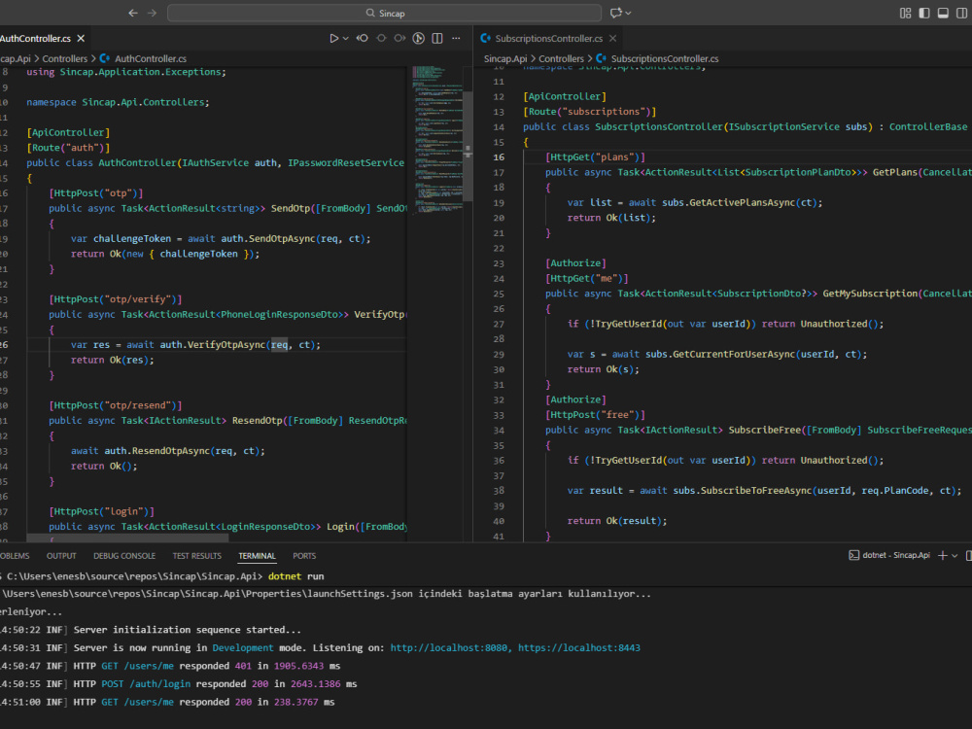This screenshot has width=972, height=729.
Task: Create a new terminal with plus
Action: pyautogui.click(x=943, y=555)
